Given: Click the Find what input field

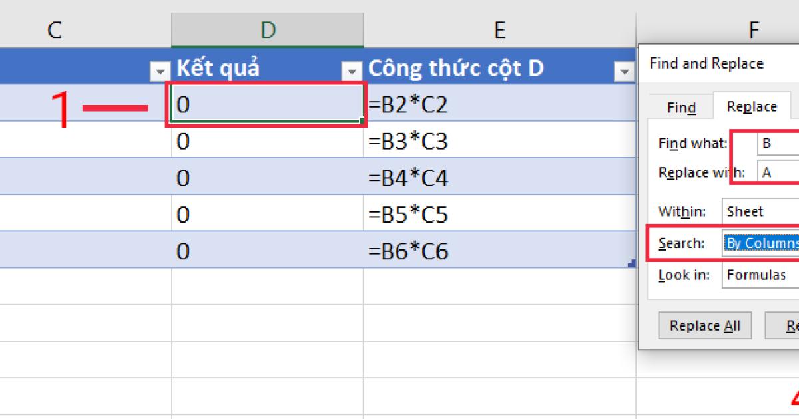Looking at the screenshot, I should (x=778, y=143).
